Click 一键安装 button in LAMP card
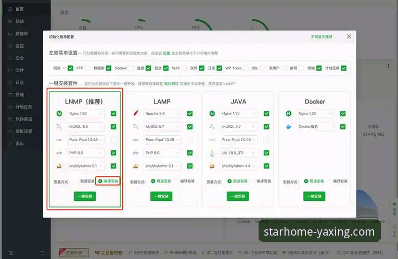Image resolution: width=398 pixels, height=259 pixels. 161,196
